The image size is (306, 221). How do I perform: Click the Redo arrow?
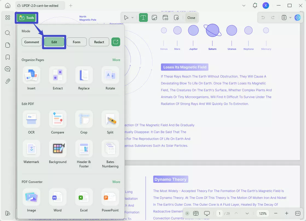click(273, 18)
